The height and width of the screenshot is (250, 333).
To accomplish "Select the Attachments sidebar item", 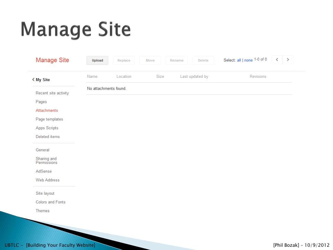I will click(x=47, y=111).
